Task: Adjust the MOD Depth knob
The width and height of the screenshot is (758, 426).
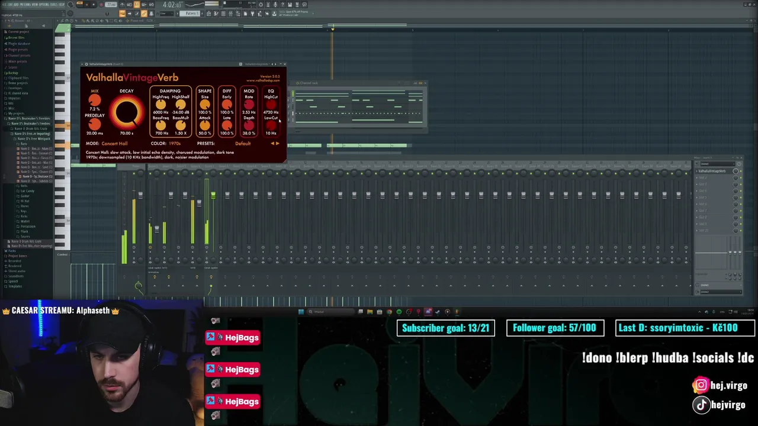Action: [x=249, y=125]
